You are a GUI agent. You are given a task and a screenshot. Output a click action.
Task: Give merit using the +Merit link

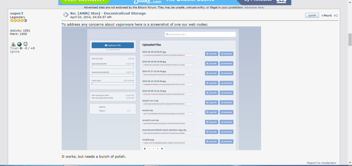(326, 16)
